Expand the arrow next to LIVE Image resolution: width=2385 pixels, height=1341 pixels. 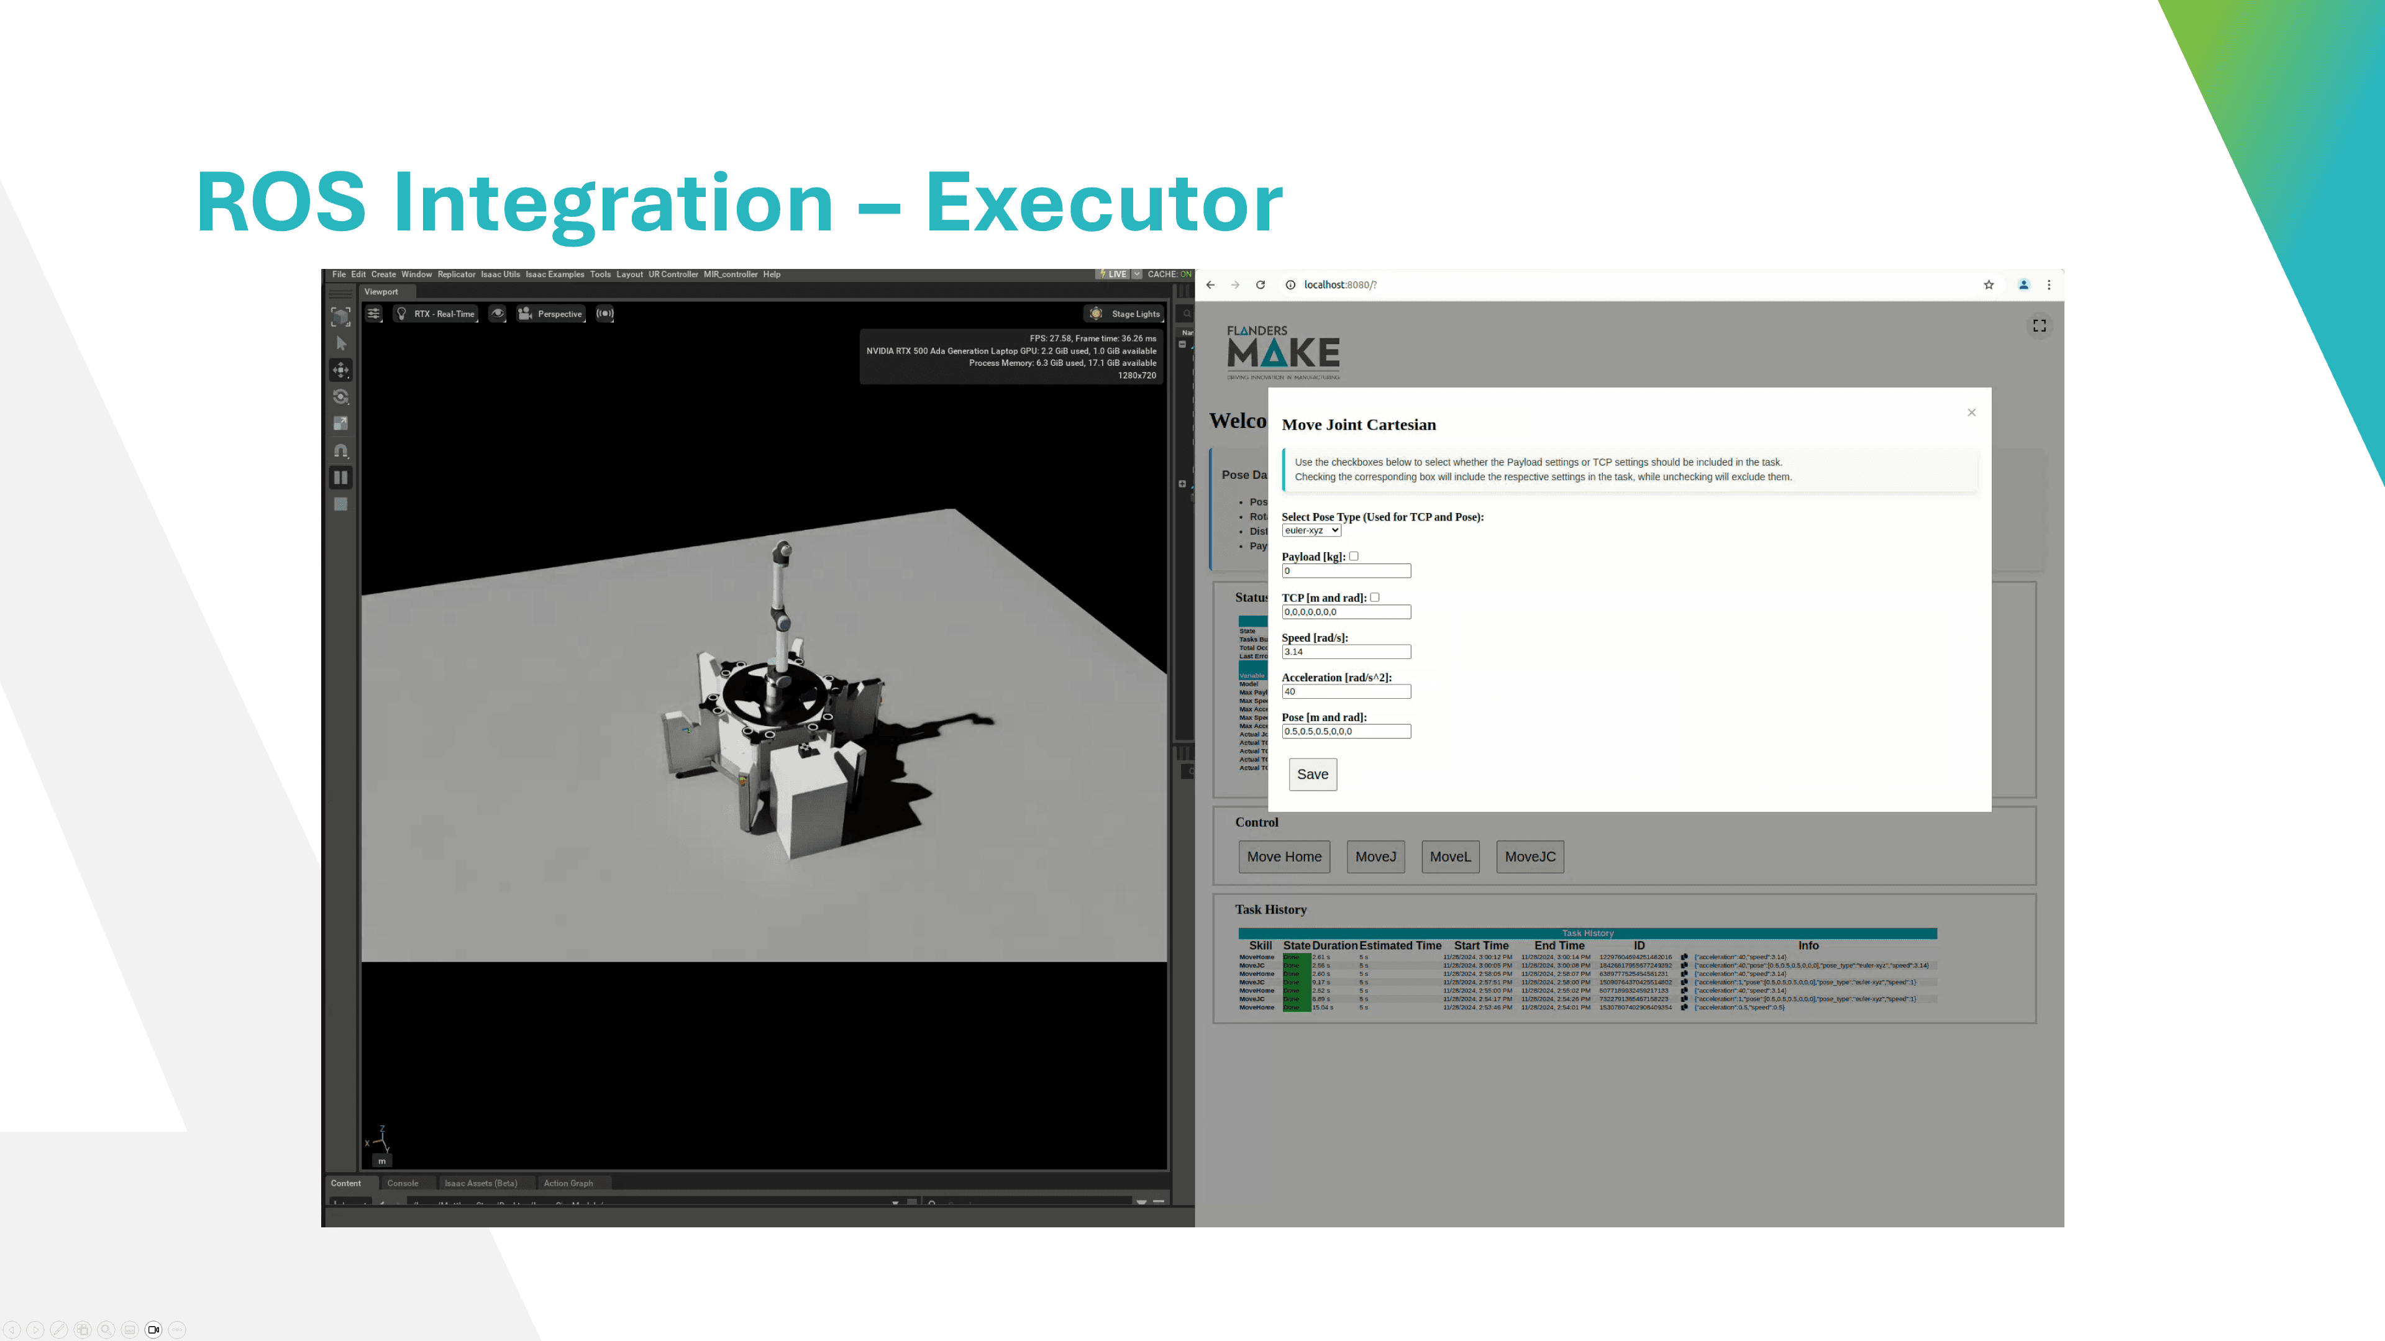pos(1137,274)
